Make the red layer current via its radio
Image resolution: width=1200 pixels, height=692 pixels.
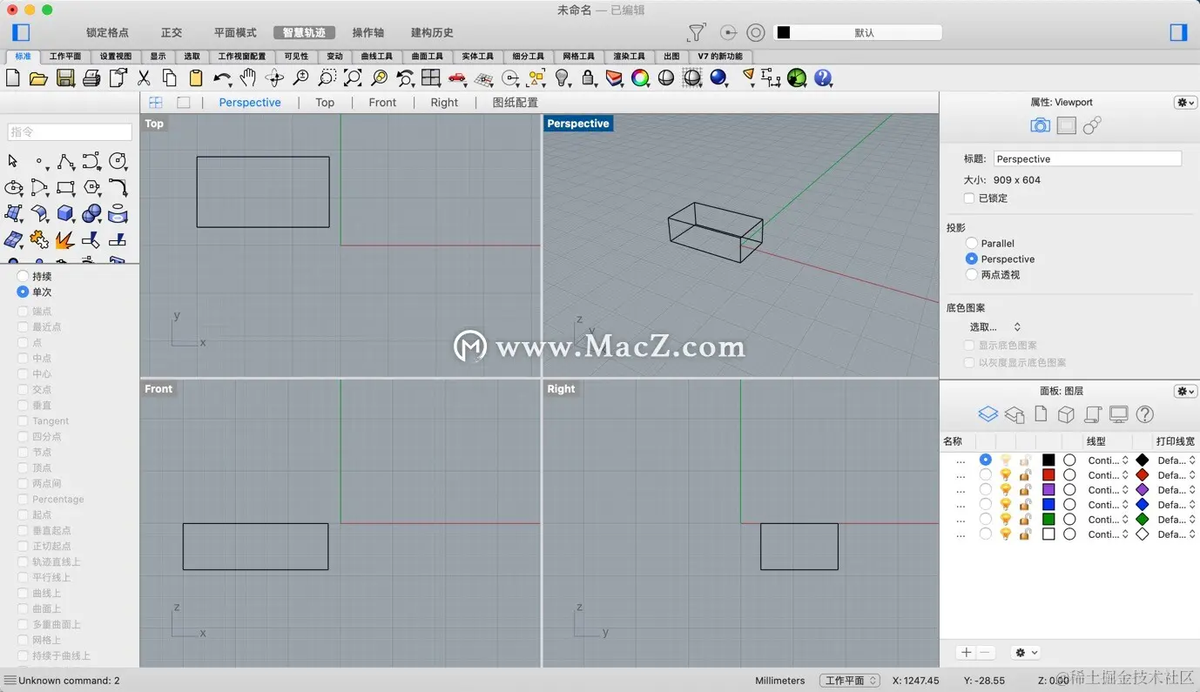985,474
